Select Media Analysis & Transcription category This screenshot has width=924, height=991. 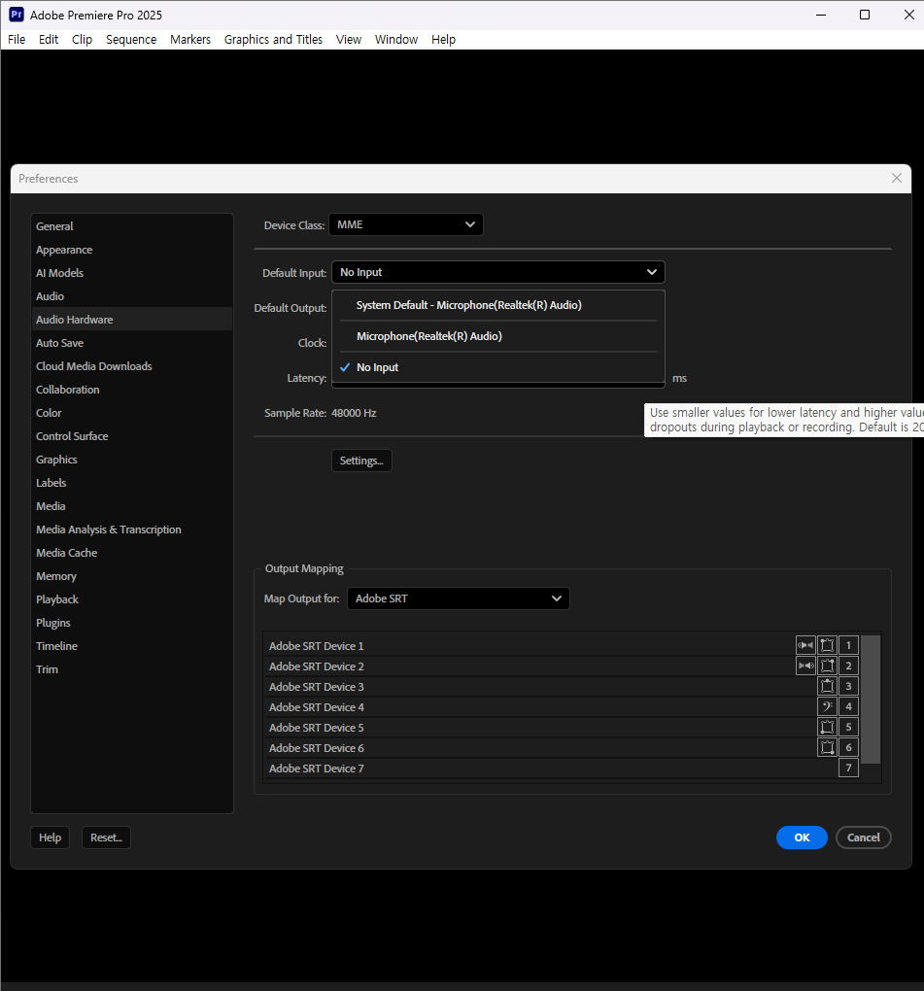click(x=131, y=530)
